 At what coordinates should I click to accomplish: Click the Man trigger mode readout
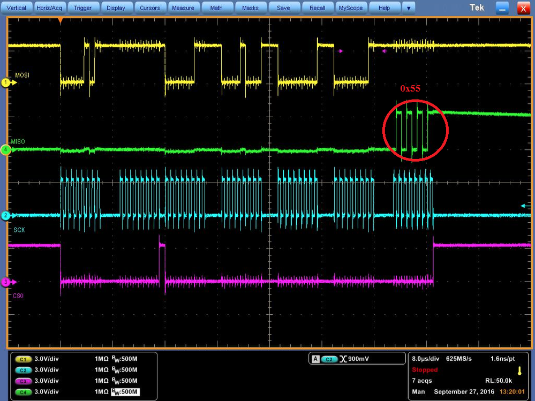(x=418, y=392)
